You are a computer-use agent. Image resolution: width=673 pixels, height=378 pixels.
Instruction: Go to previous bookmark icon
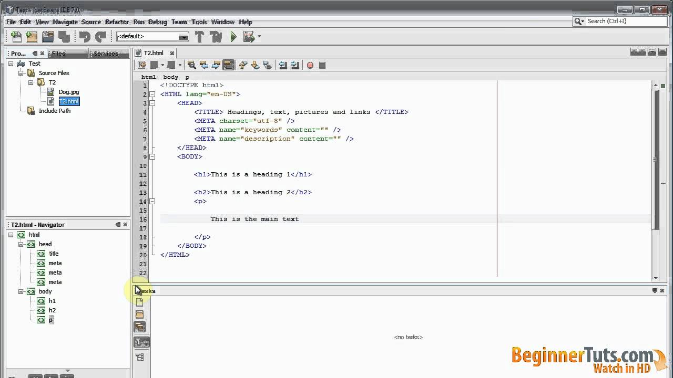tap(243, 65)
